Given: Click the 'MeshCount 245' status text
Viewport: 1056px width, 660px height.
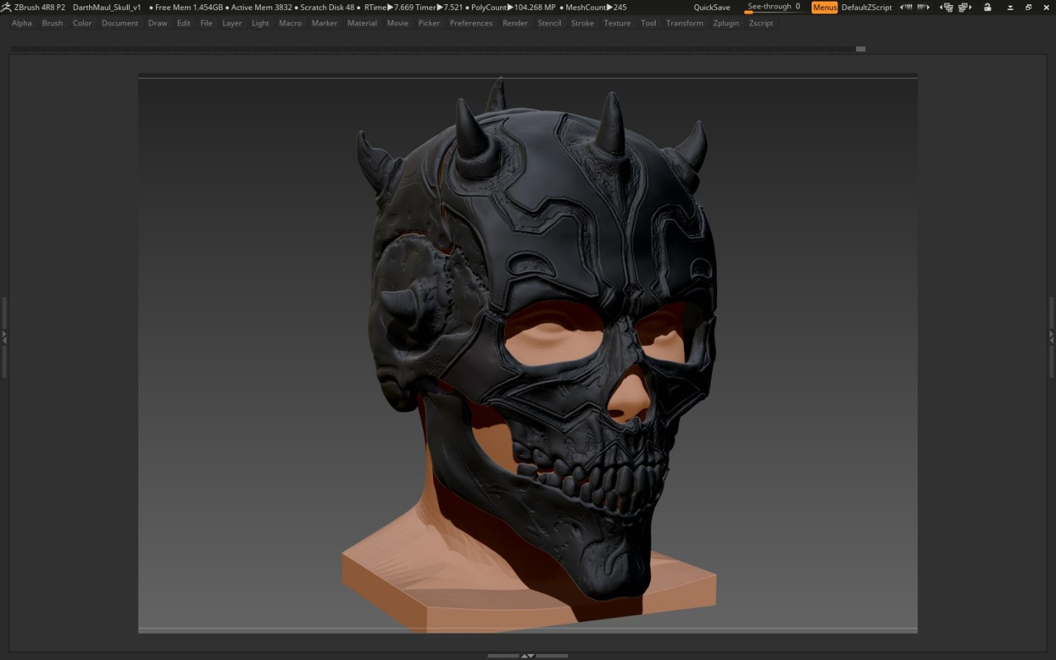Looking at the screenshot, I should tap(596, 7).
